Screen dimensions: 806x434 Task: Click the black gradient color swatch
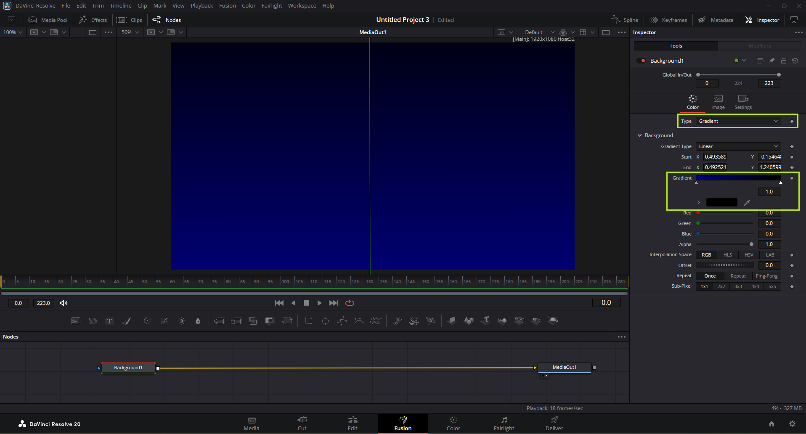[x=721, y=203]
